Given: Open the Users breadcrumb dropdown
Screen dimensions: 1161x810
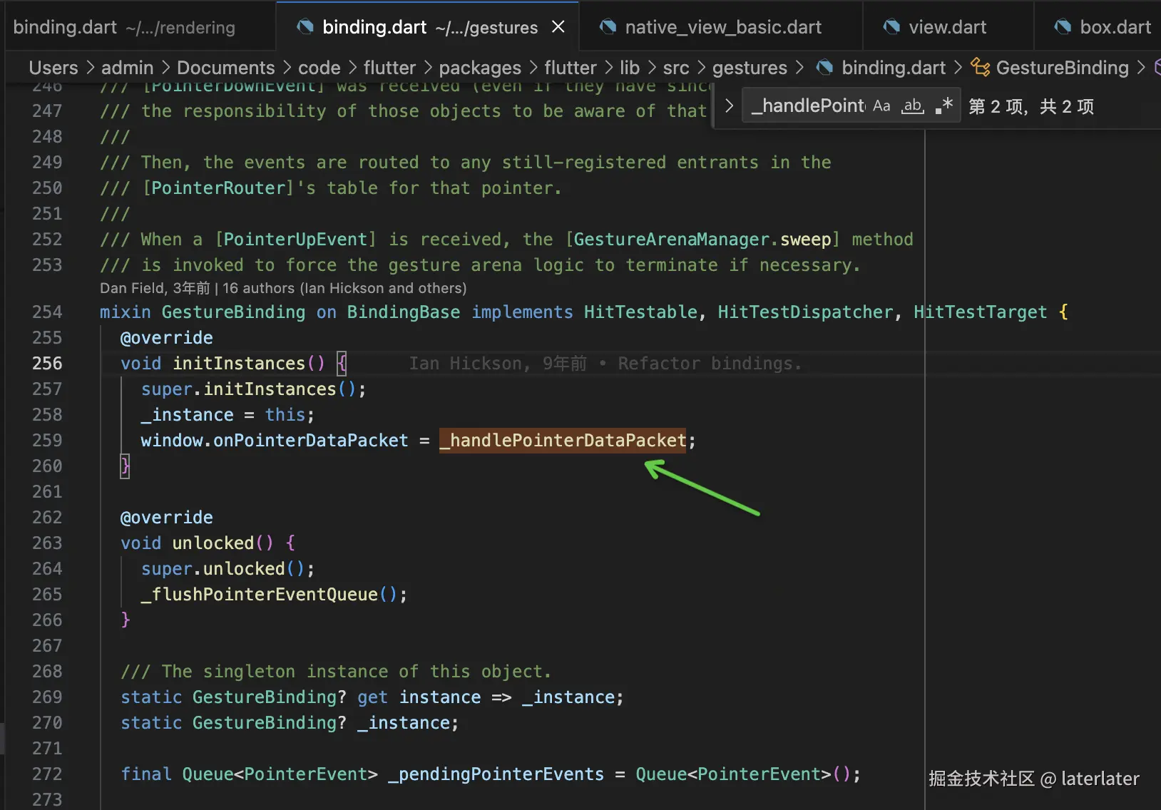Looking at the screenshot, I should pos(53,68).
